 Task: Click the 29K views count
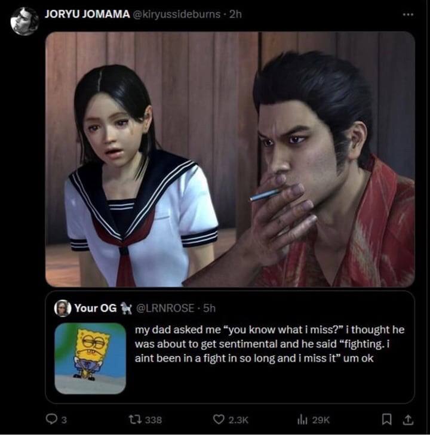click(x=321, y=419)
